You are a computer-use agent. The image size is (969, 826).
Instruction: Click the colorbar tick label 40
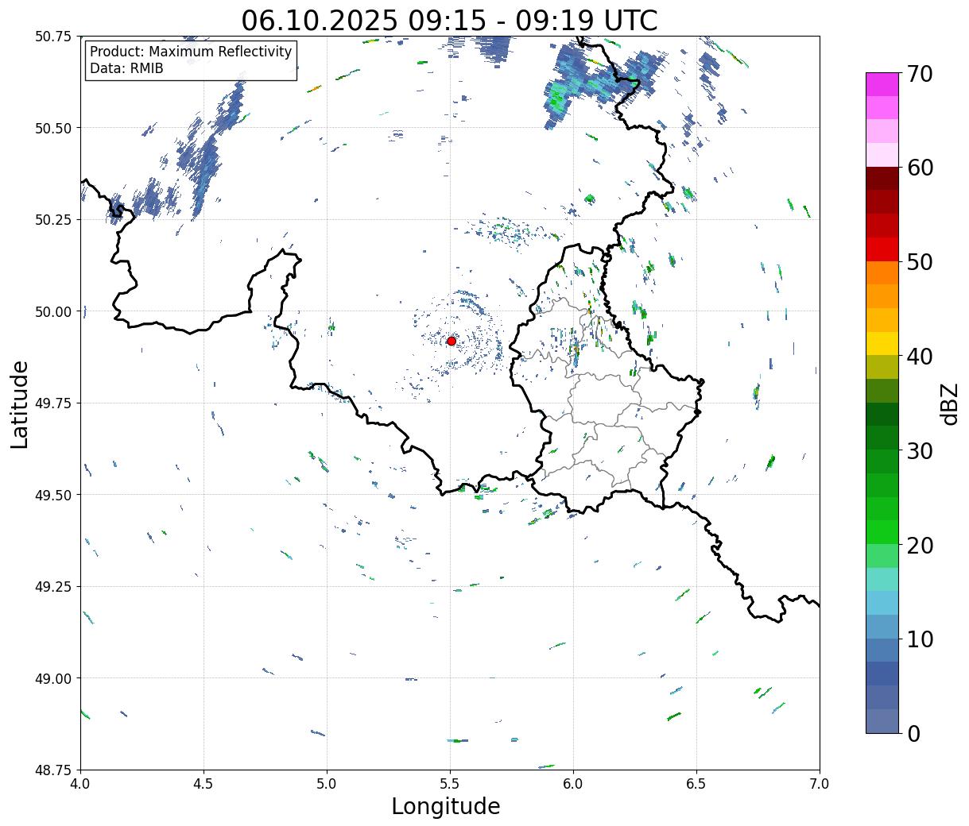pyautogui.click(x=919, y=357)
